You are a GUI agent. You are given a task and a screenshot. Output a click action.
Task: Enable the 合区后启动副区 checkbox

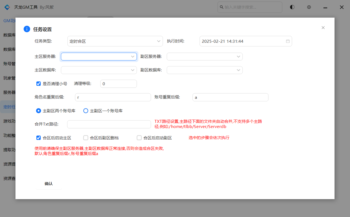(139, 138)
